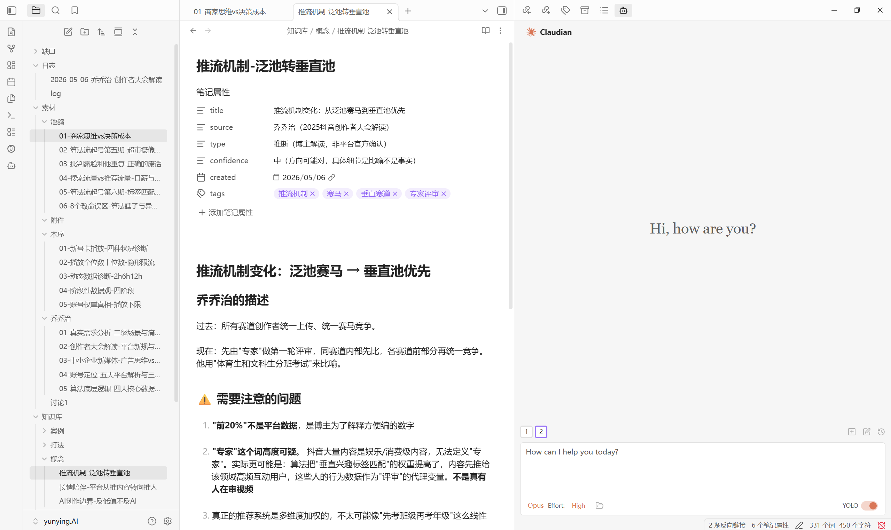The height and width of the screenshot is (530, 891).
Task: Open tags pane icon in right sidebar
Action: click(x=565, y=10)
